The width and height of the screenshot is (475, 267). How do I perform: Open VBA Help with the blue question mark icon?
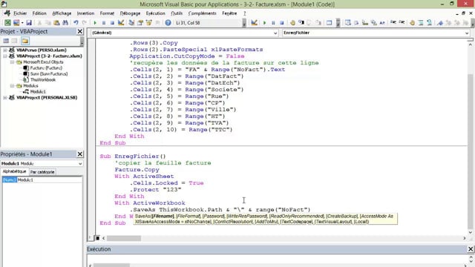(x=168, y=23)
